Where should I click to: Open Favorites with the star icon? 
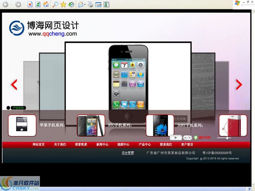pyautogui.click(x=63, y=4)
